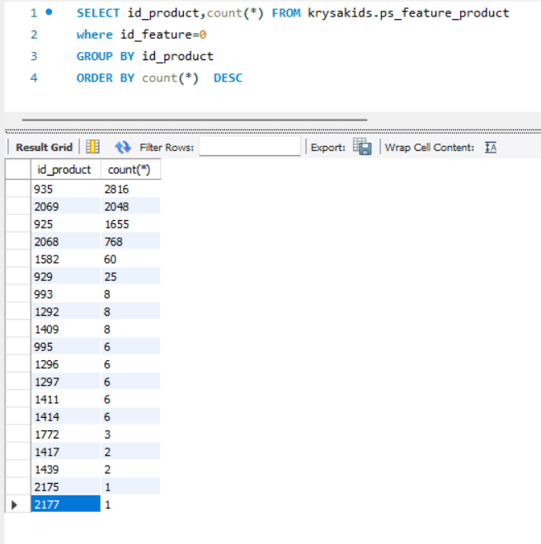
Task: Select cell id_product 2069
Action: (x=66, y=206)
